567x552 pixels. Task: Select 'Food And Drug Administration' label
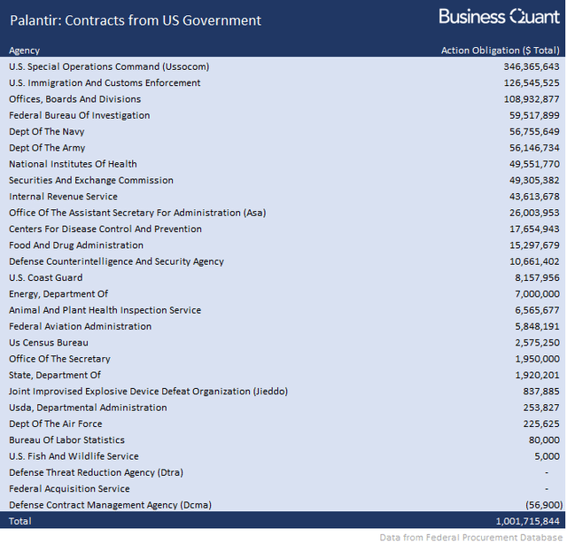pyautogui.click(x=76, y=245)
